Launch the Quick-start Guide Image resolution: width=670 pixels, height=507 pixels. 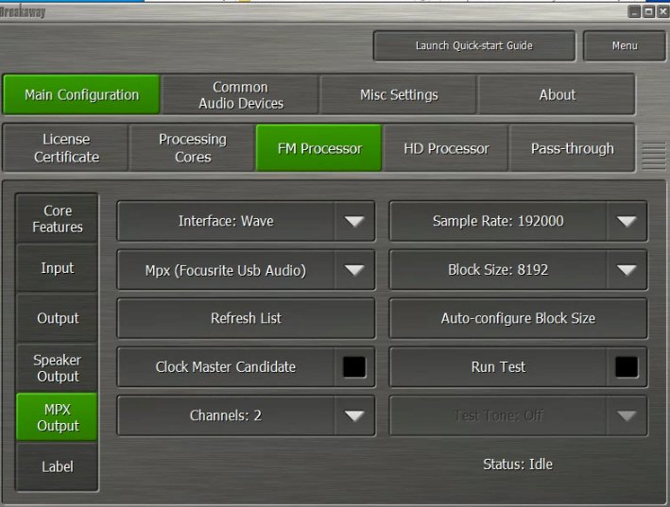473,45
